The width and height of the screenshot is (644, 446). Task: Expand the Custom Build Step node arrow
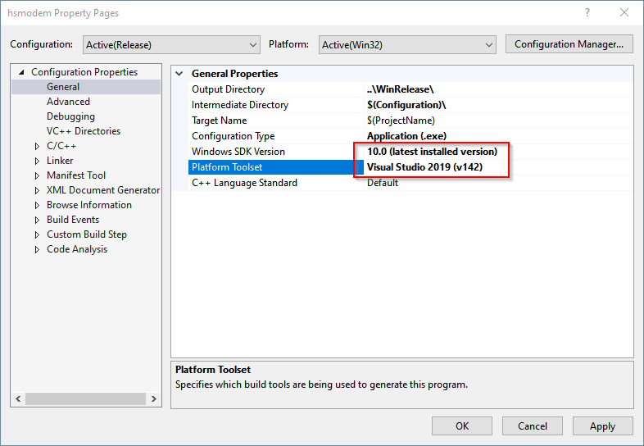(x=37, y=234)
